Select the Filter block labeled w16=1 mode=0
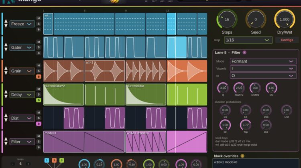Screen dimensions: 301x168 point(146,142)
